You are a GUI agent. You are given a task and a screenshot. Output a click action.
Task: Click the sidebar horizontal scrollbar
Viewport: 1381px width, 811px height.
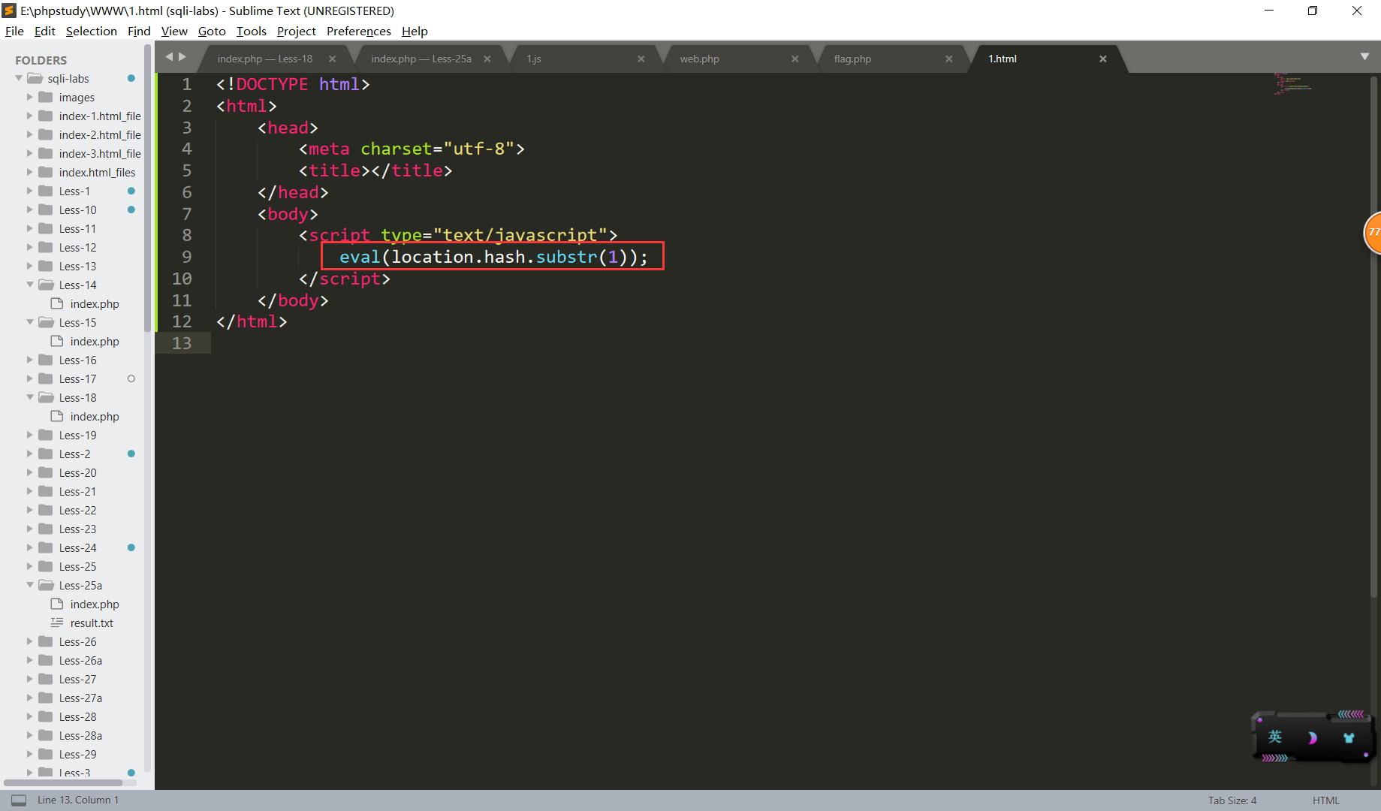pos(63,782)
